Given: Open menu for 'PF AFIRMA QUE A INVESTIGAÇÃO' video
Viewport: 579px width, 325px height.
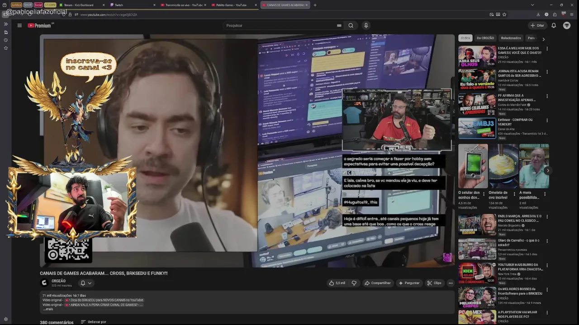Looking at the screenshot, I should (x=547, y=96).
